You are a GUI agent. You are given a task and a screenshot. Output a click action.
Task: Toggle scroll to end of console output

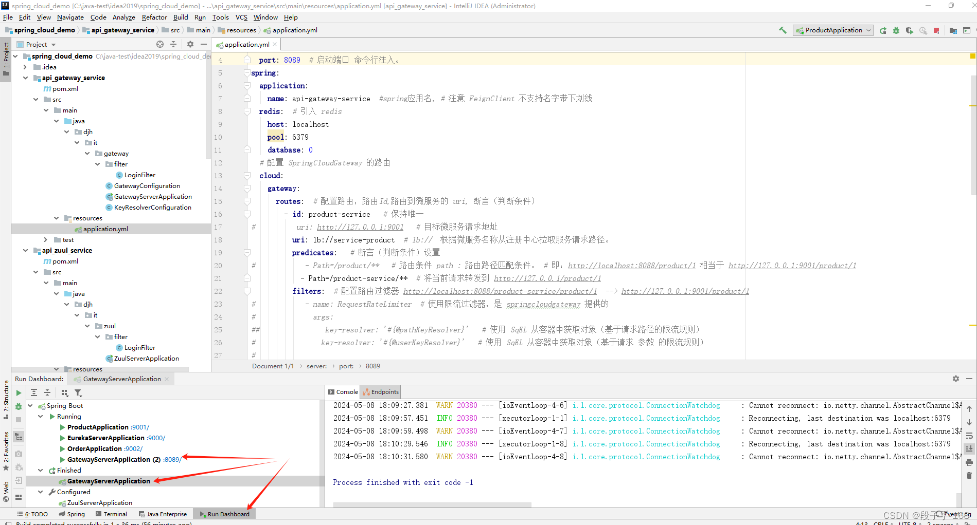click(x=969, y=448)
